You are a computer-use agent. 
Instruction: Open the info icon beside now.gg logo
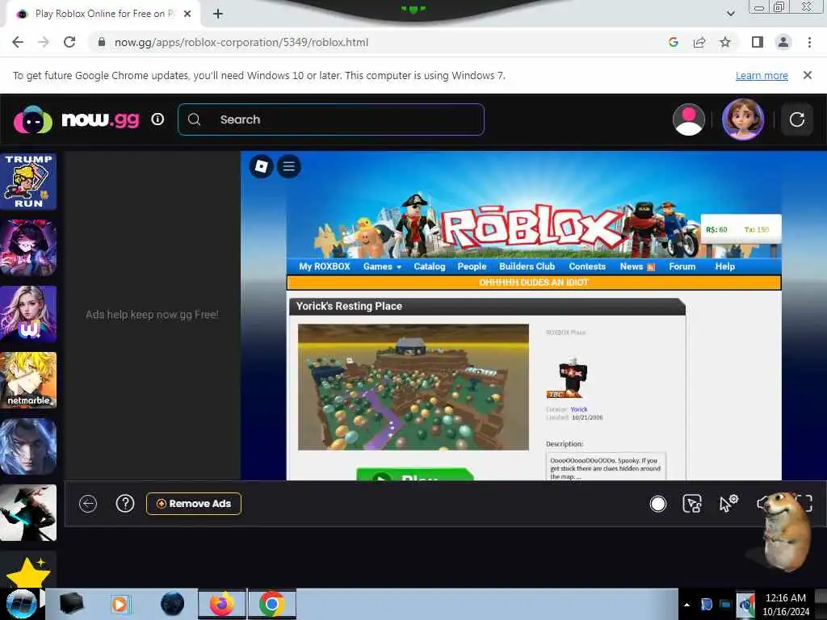pos(157,119)
